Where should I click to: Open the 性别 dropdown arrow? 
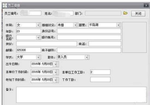tap(38, 25)
